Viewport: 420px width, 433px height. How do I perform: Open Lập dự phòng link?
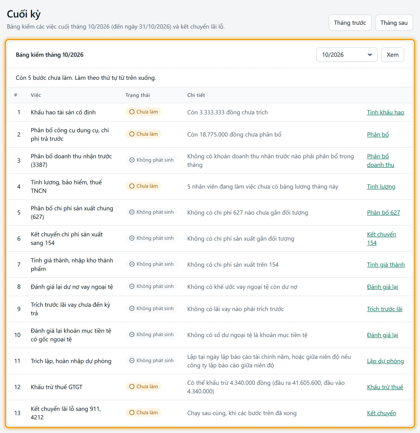385,361
